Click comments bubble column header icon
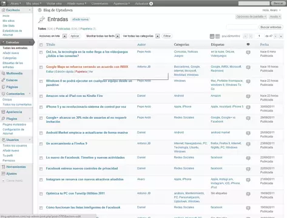Screen dimensions: 287x218 pyautogui.click(x=248, y=44)
